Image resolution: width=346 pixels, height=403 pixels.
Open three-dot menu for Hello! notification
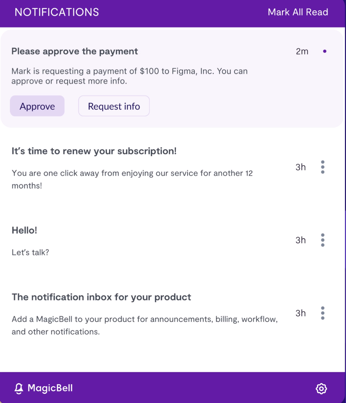323,240
